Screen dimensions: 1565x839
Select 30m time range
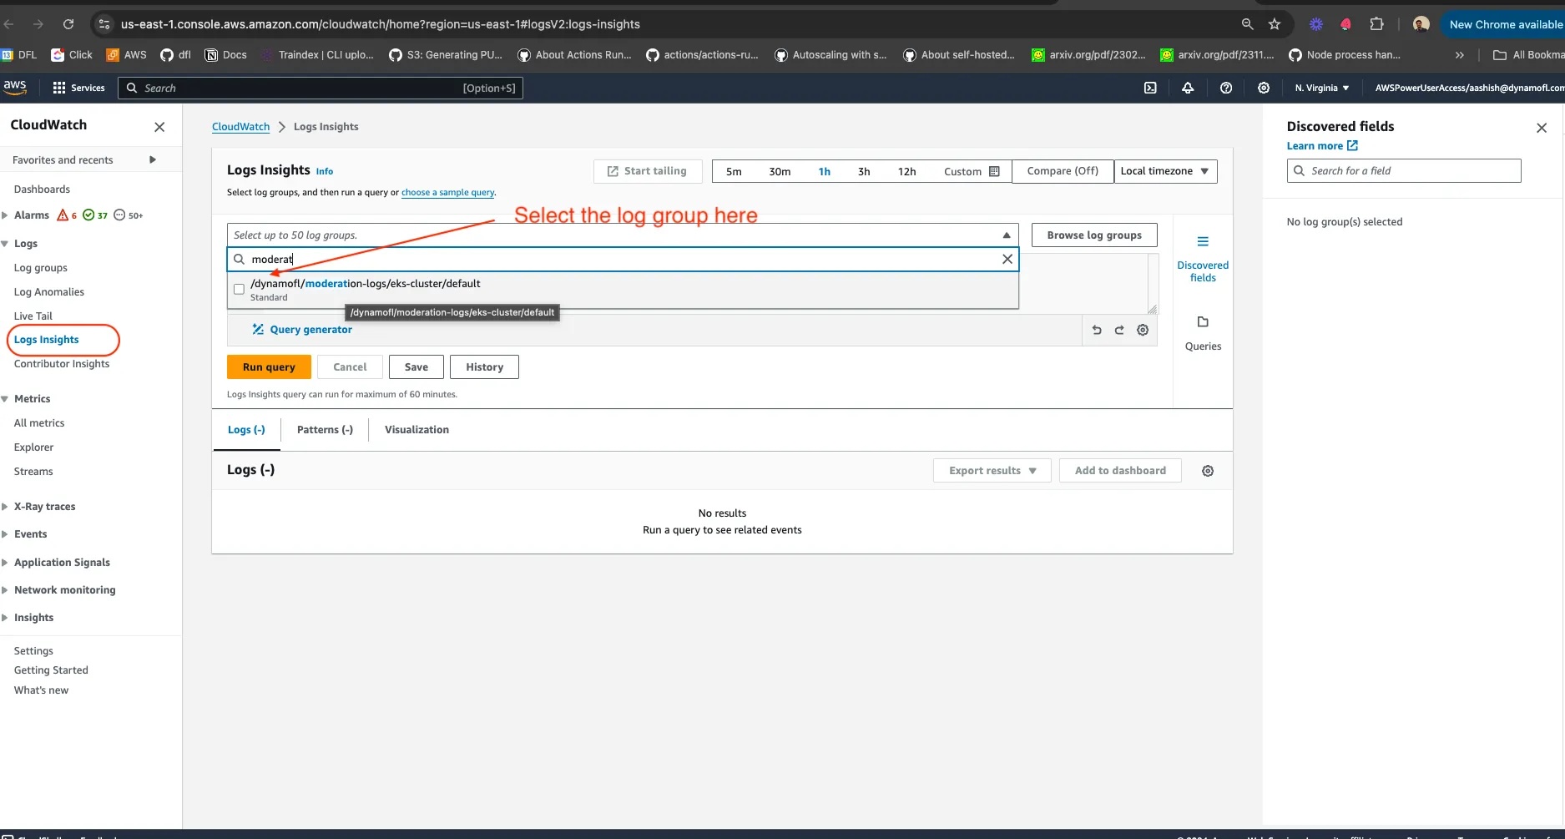pos(780,171)
